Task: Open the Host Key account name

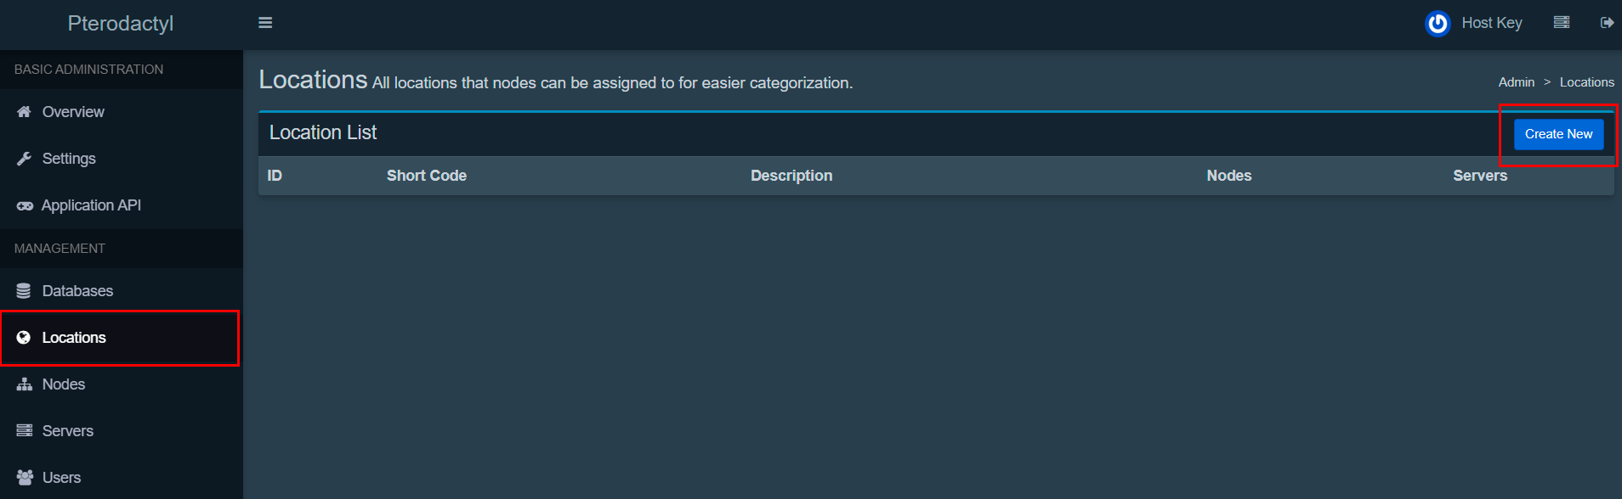Action: [1492, 23]
